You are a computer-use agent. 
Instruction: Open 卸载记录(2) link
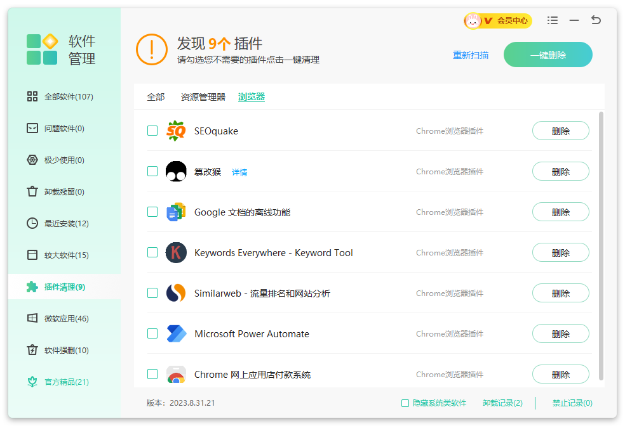pyautogui.click(x=502, y=403)
